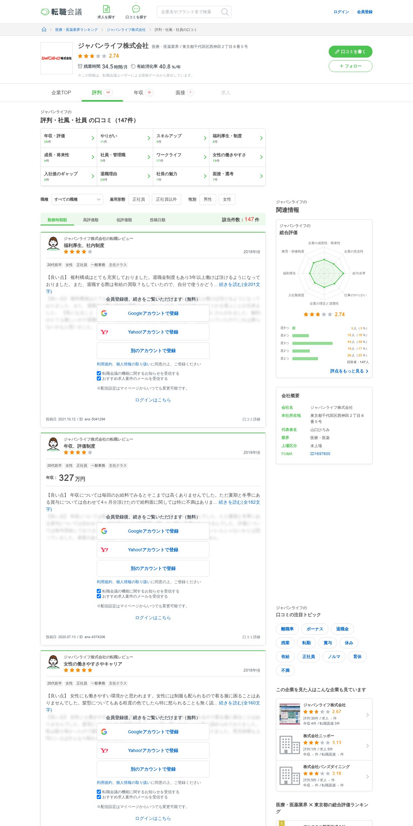The height and width of the screenshot is (826, 413).
Task: Click 別のアカウントで登録 in first review
Action: pyautogui.click(x=153, y=351)
